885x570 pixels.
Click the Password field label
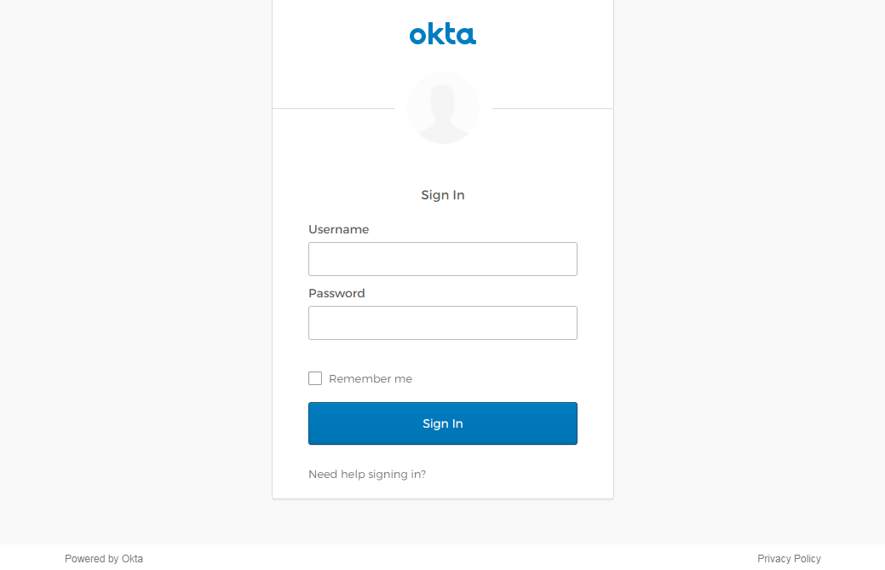[x=336, y=293]
